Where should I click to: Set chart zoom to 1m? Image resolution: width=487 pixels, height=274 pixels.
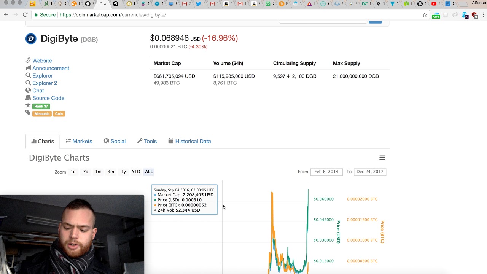click(98, 172)
